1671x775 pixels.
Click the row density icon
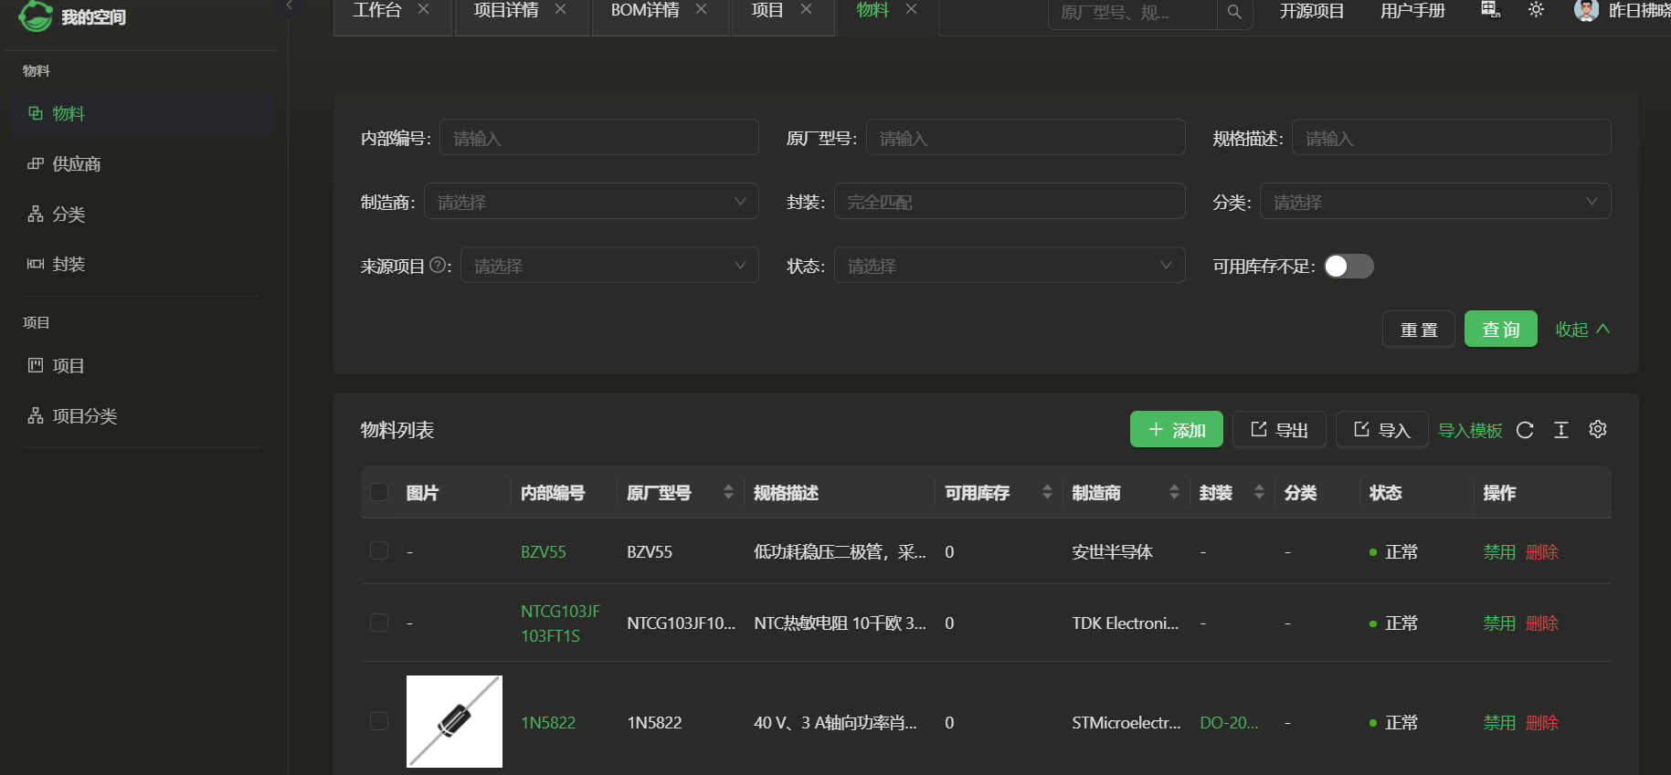pos(1561,430)
